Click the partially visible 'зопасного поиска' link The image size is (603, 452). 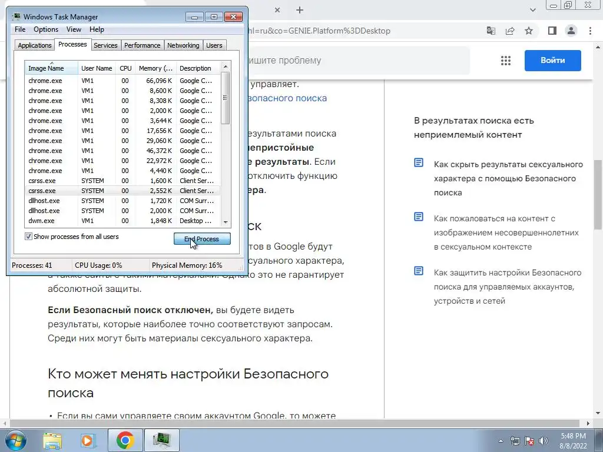(287, 98)
